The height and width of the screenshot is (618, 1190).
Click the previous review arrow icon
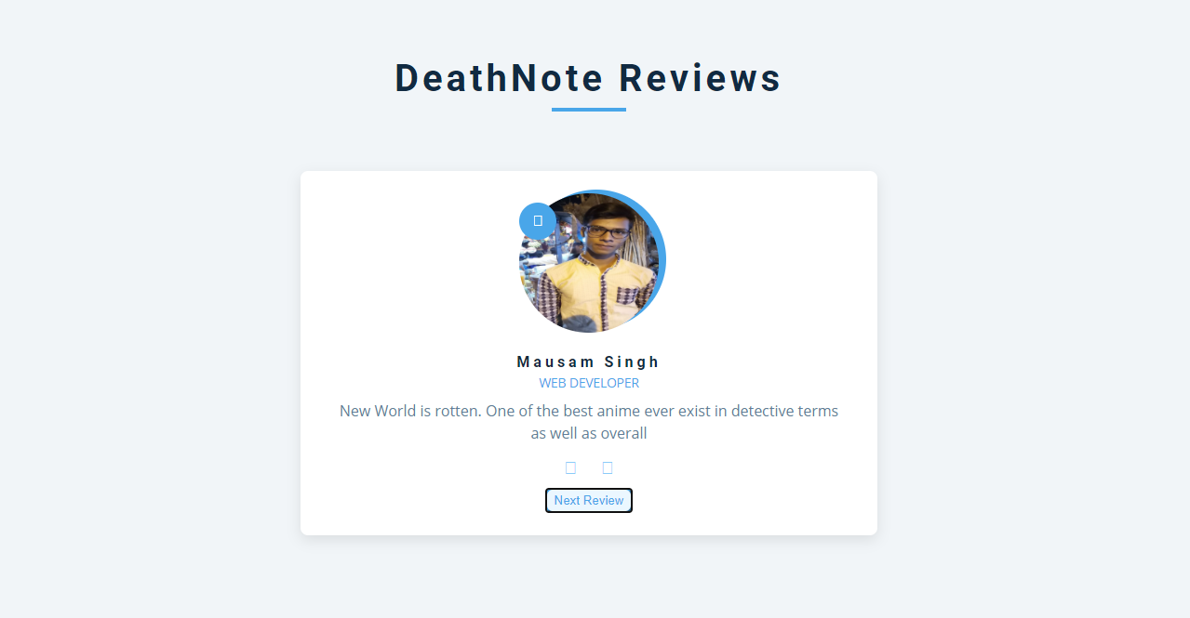tap(570, 467)
